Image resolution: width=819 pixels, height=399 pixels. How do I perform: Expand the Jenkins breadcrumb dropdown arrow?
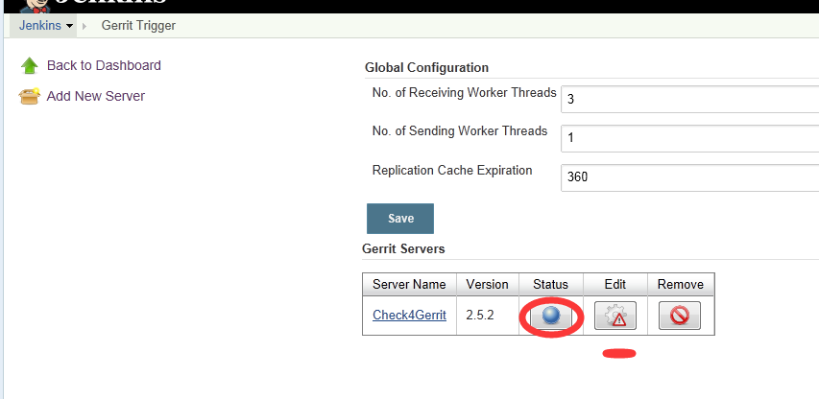click(x=69, y=26)
